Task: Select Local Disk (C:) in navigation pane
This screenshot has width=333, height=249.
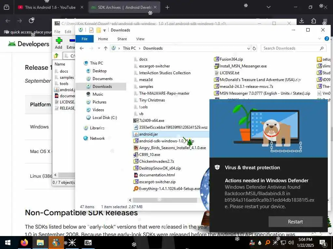Action: pos(104,118)
